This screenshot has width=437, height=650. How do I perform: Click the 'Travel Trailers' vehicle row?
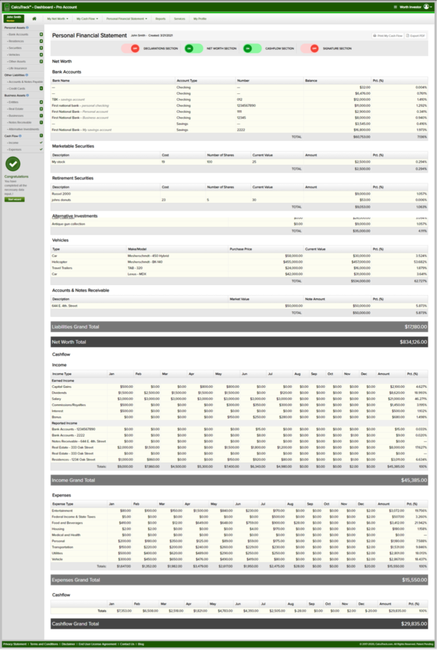pos(239,268)
